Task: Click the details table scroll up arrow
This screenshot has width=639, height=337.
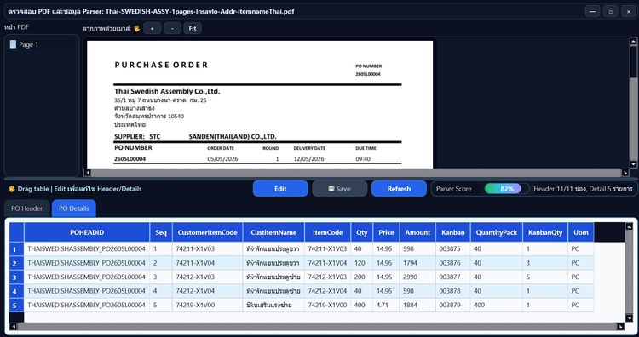Action: pos(630,226)
